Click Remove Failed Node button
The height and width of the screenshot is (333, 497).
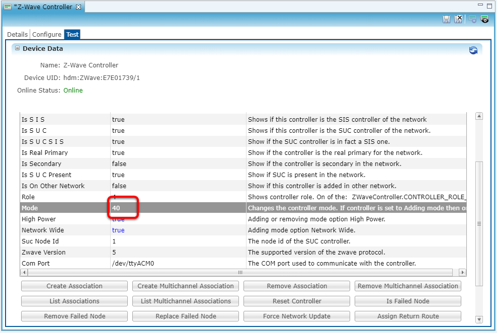[x=74, y=316]
